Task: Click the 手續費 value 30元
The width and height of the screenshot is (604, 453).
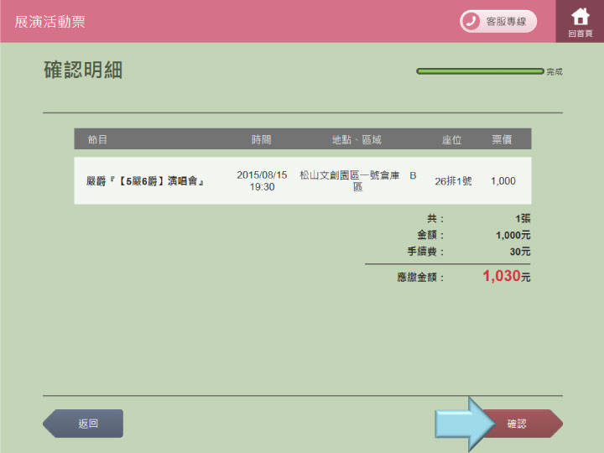Action: click(520, 252)
